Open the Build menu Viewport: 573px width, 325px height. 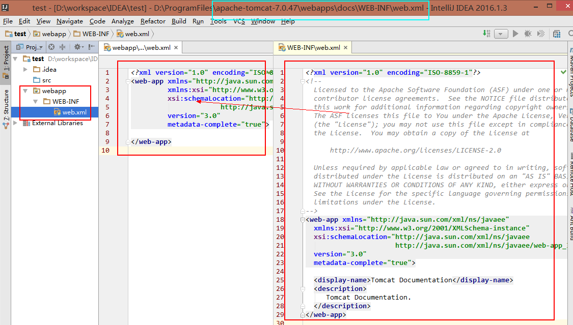(179, 21)
